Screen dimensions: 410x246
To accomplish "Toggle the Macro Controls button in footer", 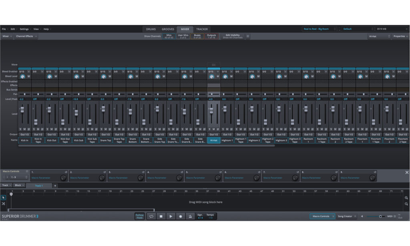I will point(322,216).
